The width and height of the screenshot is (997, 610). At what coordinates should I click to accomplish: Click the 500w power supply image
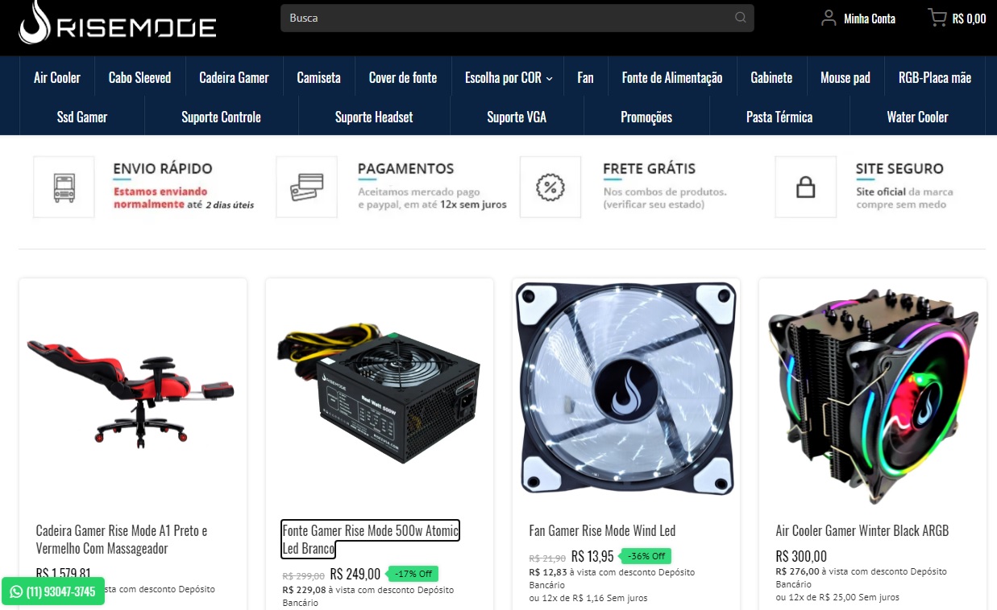click(379, 393)
